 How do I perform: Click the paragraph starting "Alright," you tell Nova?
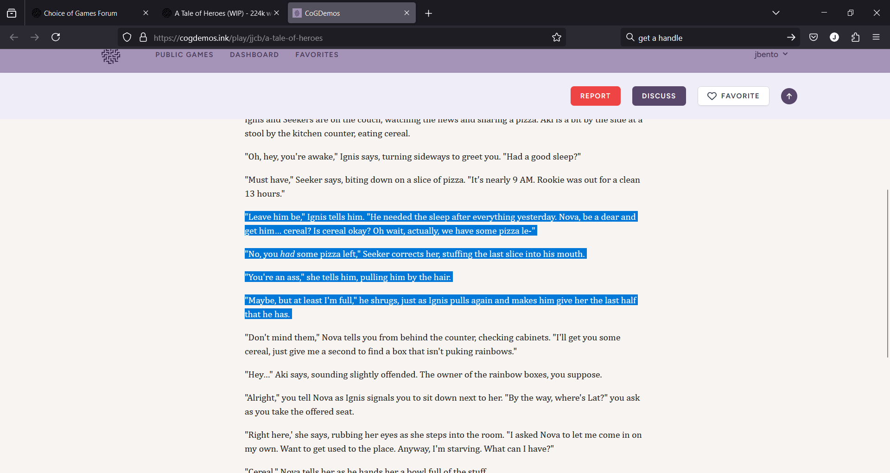point(442,405)
